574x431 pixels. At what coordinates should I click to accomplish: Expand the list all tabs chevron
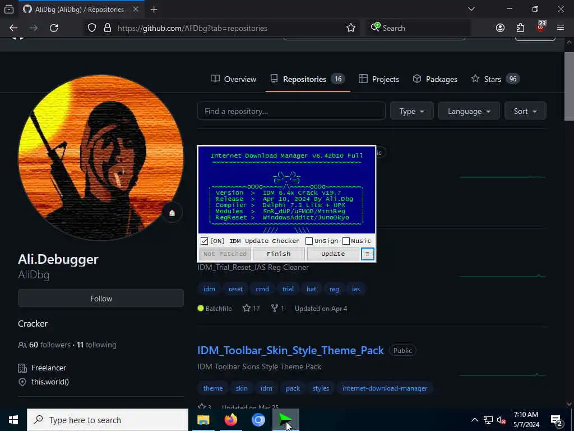(x=471, y=9)
